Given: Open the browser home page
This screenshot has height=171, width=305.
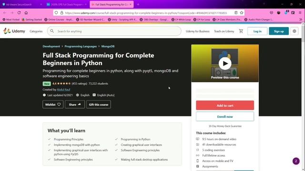Looking at the screenshot, I should [x=26, y=13].
